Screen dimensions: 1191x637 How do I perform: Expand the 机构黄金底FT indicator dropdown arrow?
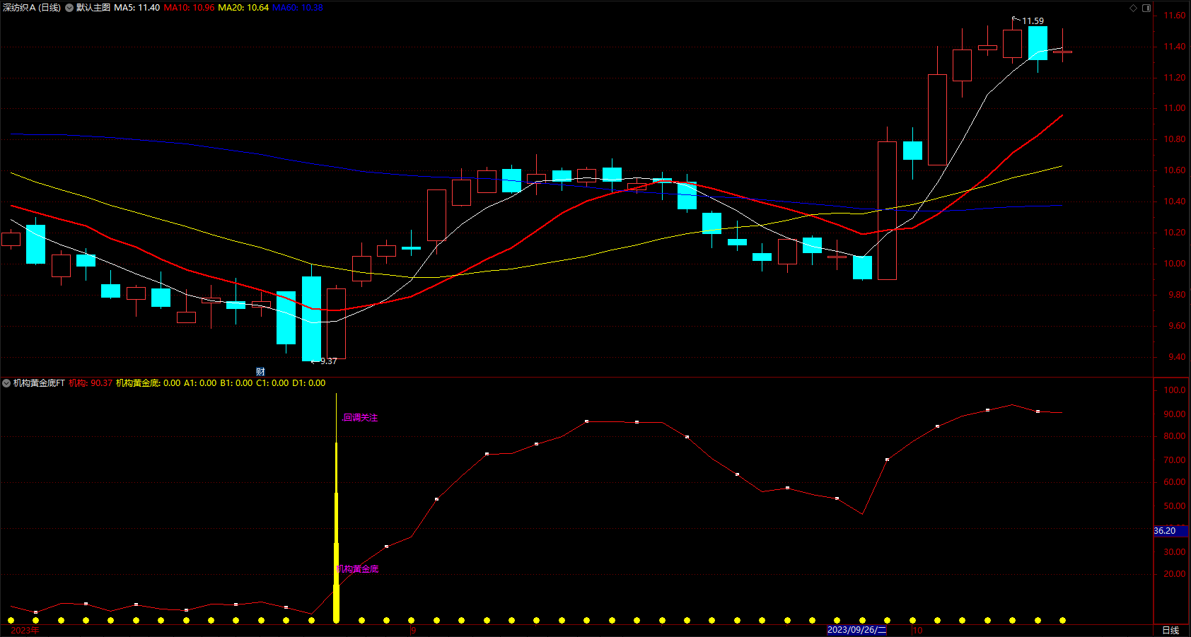6,383
